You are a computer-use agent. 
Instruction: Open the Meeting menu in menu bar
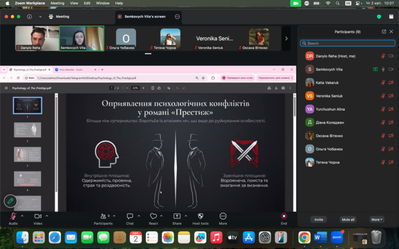[57, 3]
